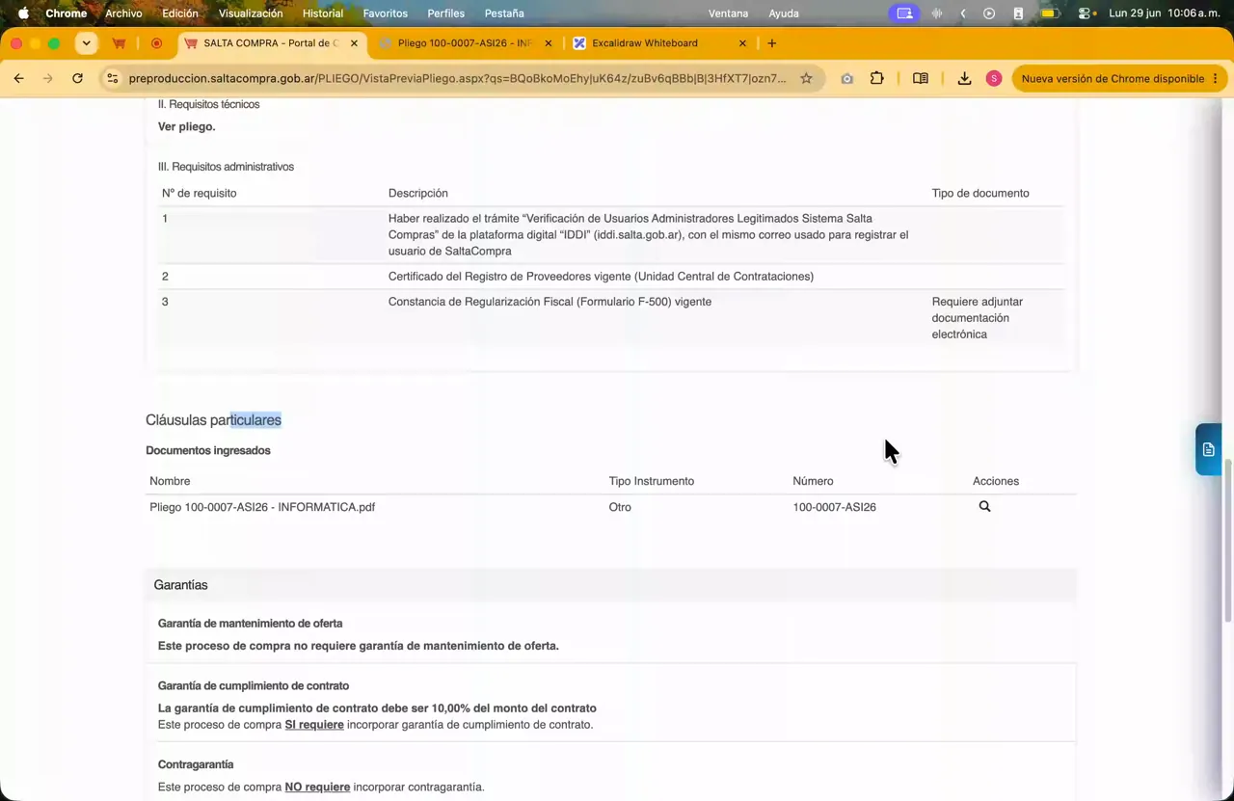Close the SALTA COMPRA tab

[354, 43]
